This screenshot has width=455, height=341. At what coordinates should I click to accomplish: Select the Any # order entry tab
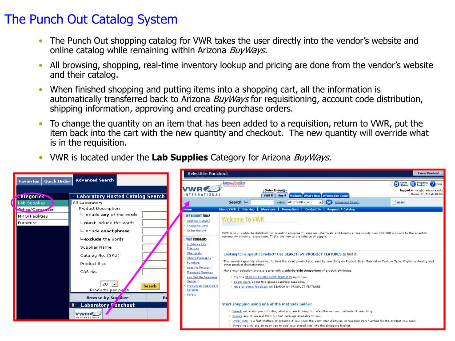[x=282, y=195]
